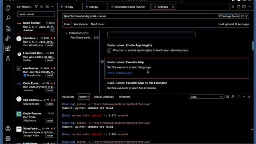Open the TERMINAL panel tab
Viewport: 256px width, 144px height.
pos(124,97)
